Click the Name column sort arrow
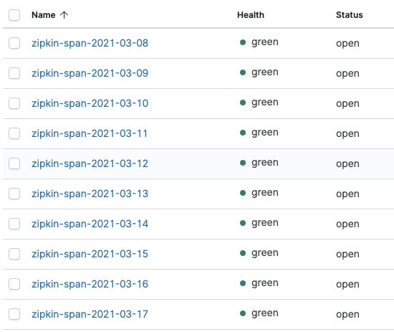 point(64,15)
